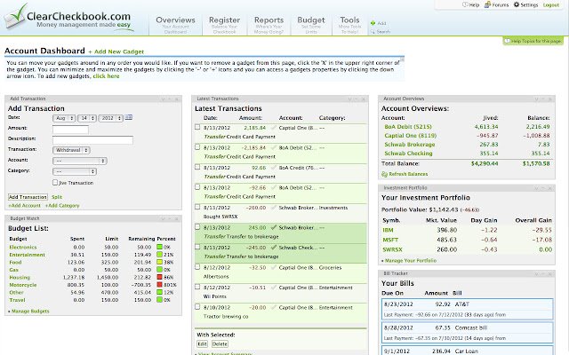
Task: Click the Add New Gadget link
Action: coord(116,51)
